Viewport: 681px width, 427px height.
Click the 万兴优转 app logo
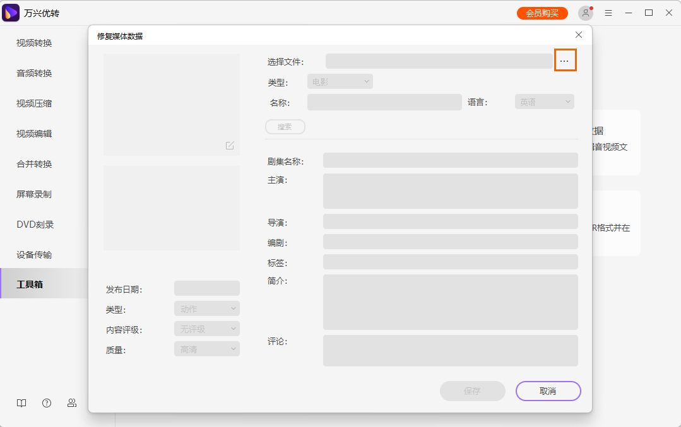pos(11,13)
